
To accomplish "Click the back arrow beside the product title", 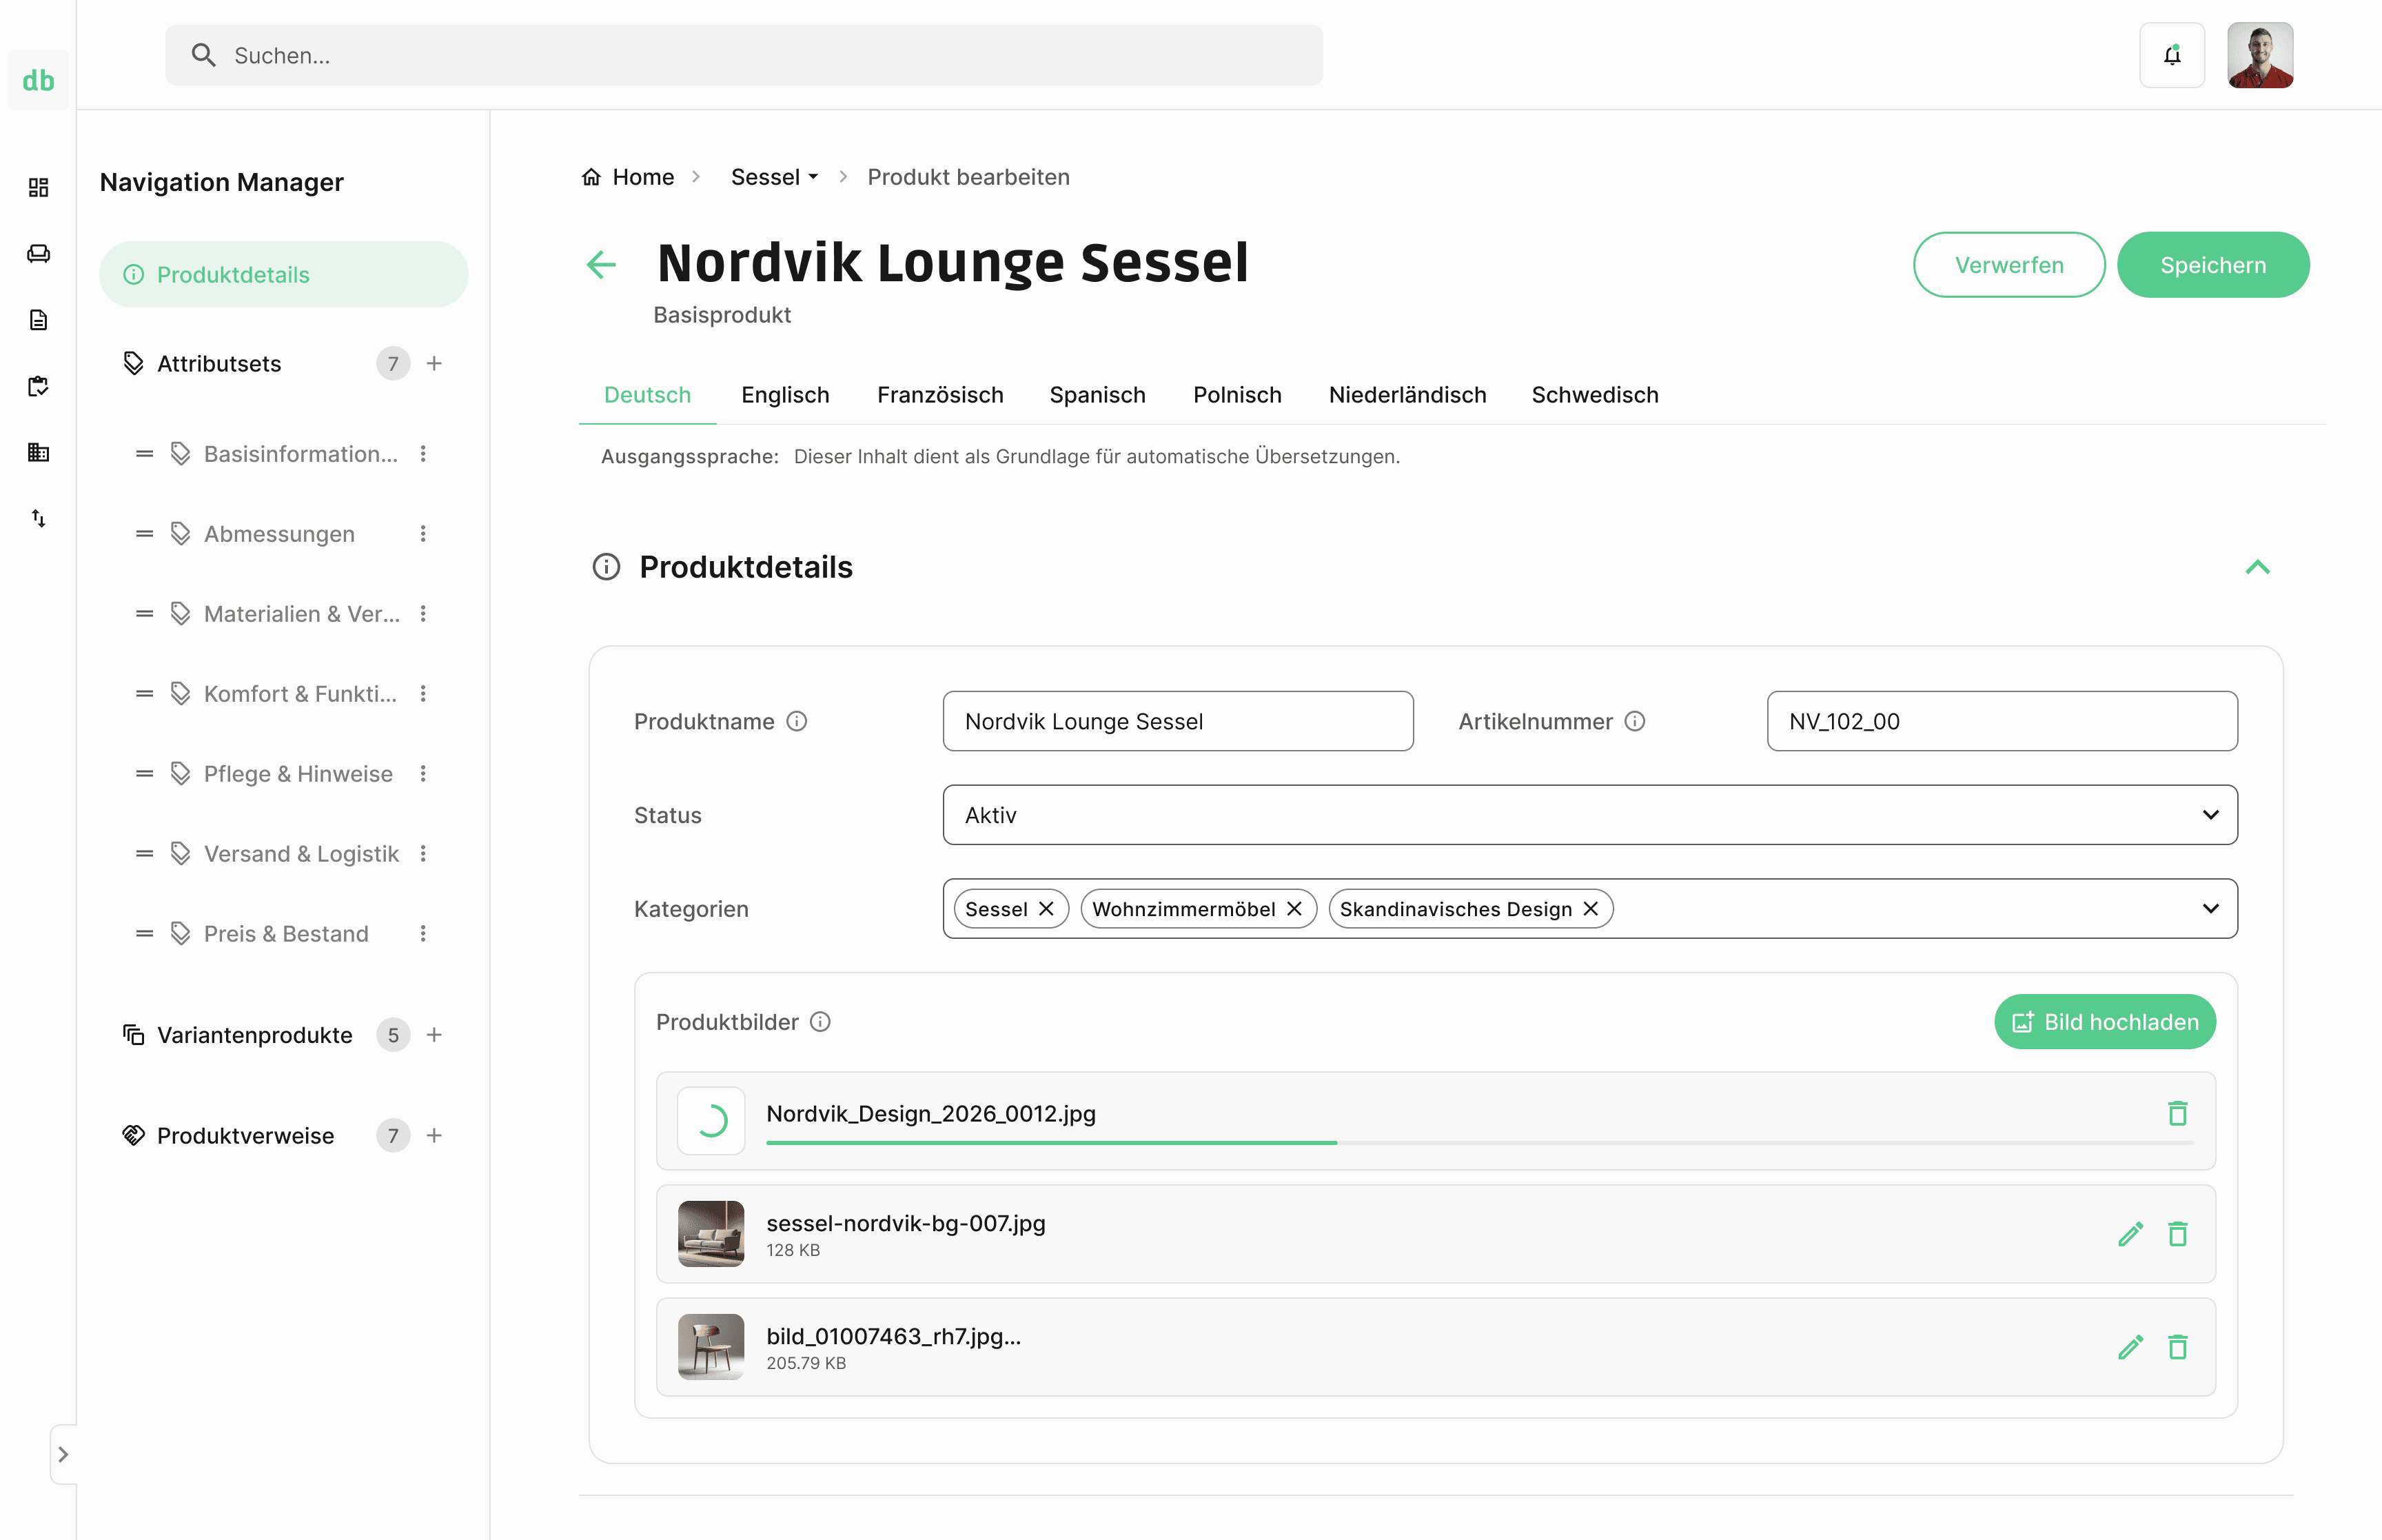I will tap(601, 264).
